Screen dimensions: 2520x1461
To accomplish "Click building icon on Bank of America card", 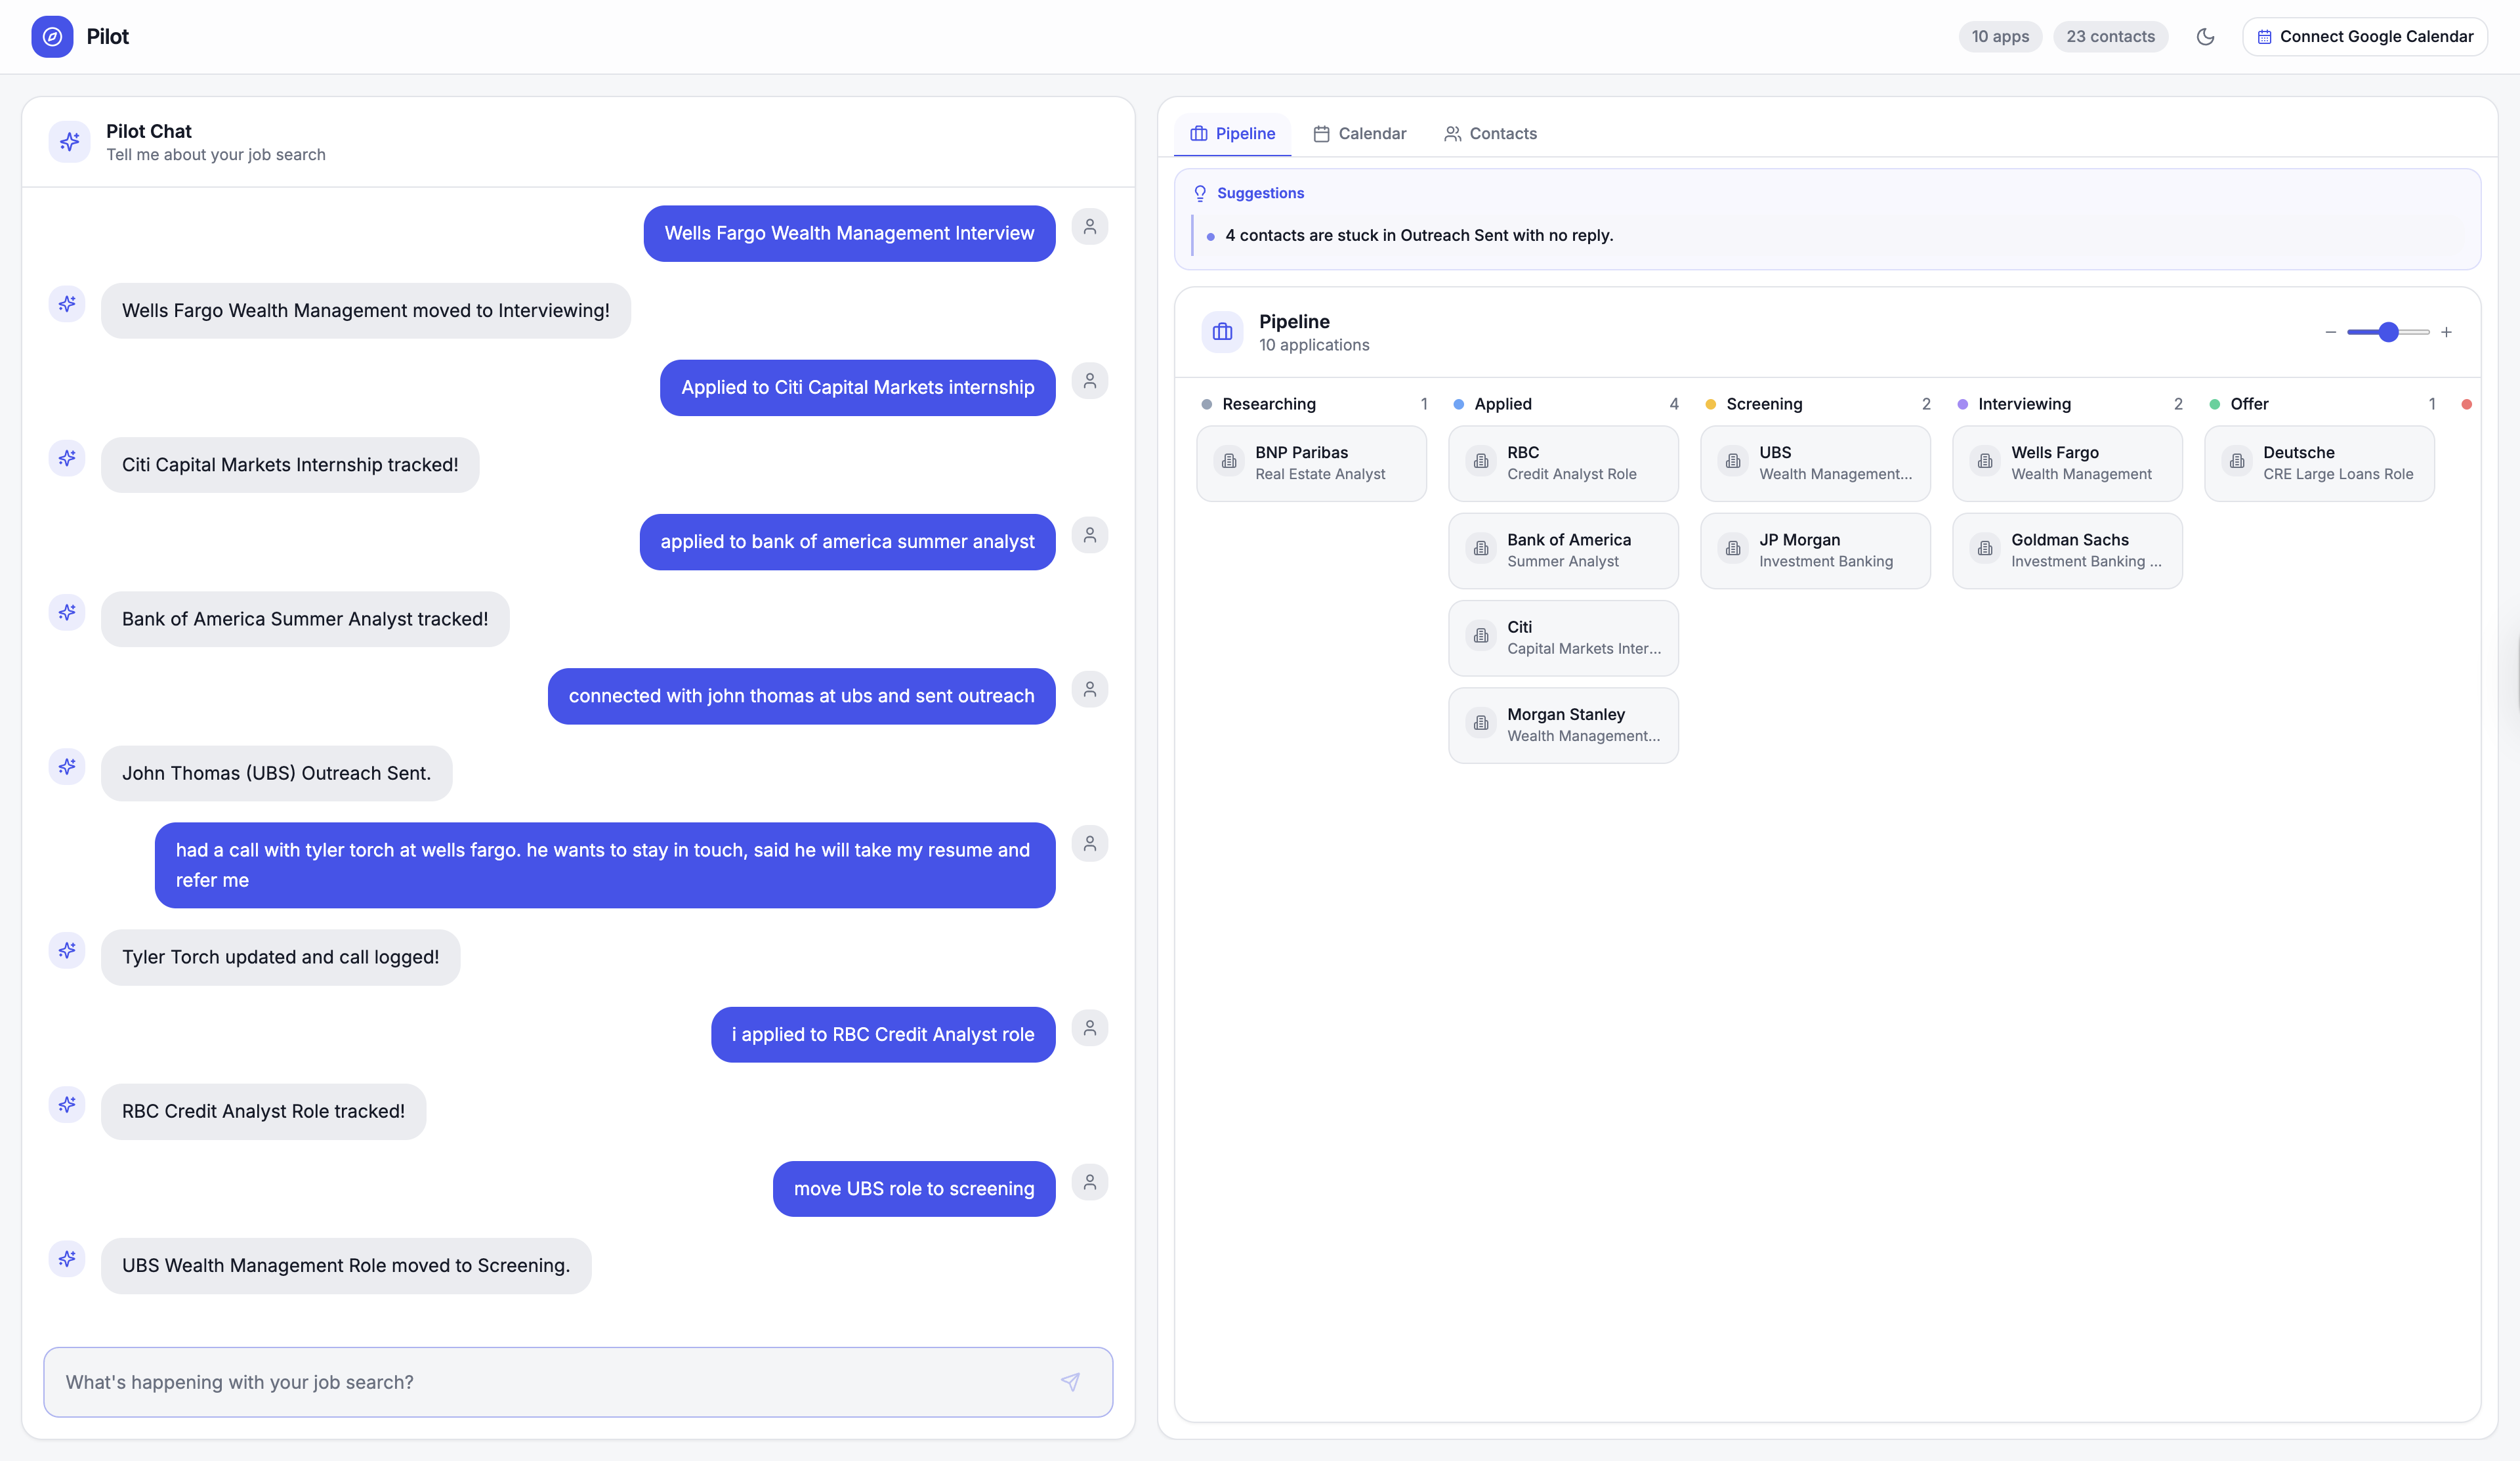I will click(x=1481, y=549).
